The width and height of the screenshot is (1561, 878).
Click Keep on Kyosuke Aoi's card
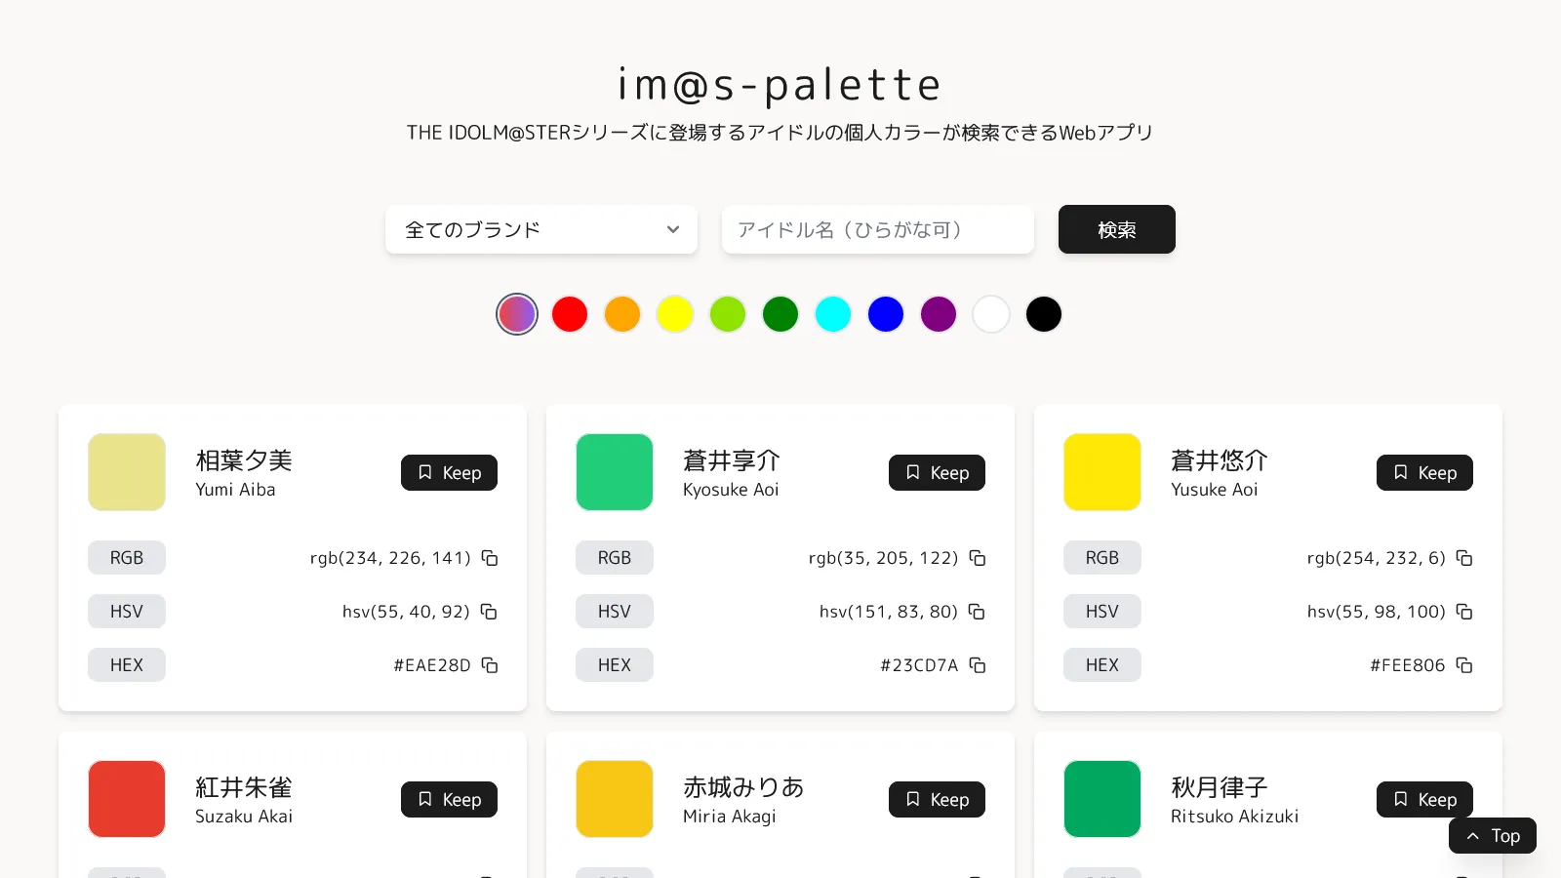(937, 472)
